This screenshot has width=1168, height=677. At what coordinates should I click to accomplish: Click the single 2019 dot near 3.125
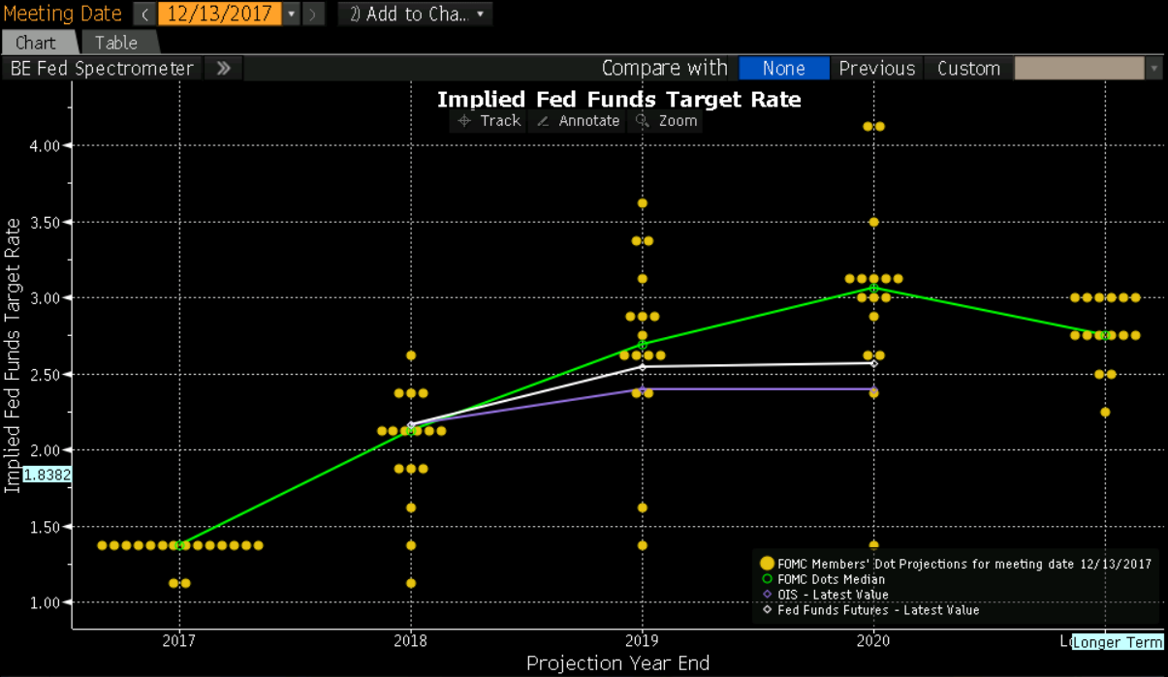[643, 279]
